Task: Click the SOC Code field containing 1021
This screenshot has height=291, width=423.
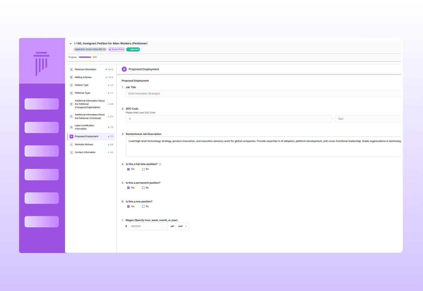Action: click(368, 119)
